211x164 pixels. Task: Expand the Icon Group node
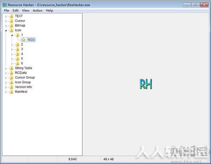6,83
